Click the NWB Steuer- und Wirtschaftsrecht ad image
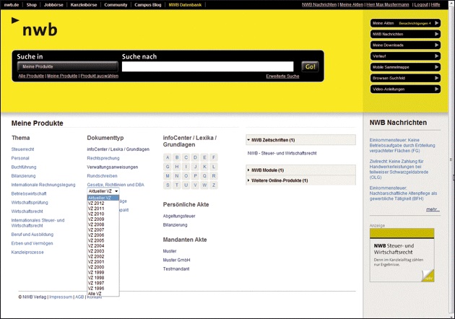The width and height of the screenshot is (455, 319). click(402, 255)
